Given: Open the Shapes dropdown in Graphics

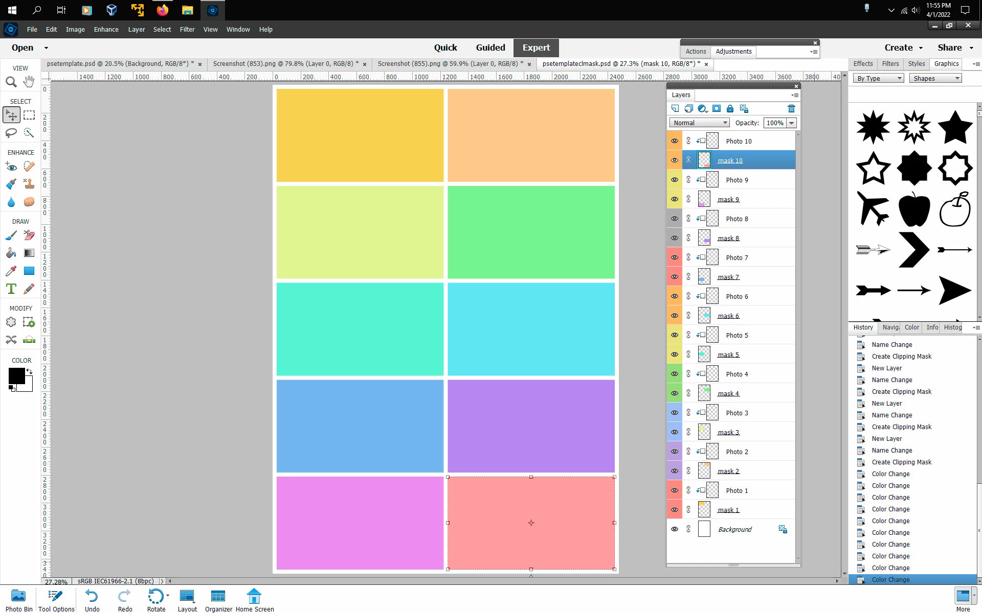Looking at the screenshot, I should 935,79.
